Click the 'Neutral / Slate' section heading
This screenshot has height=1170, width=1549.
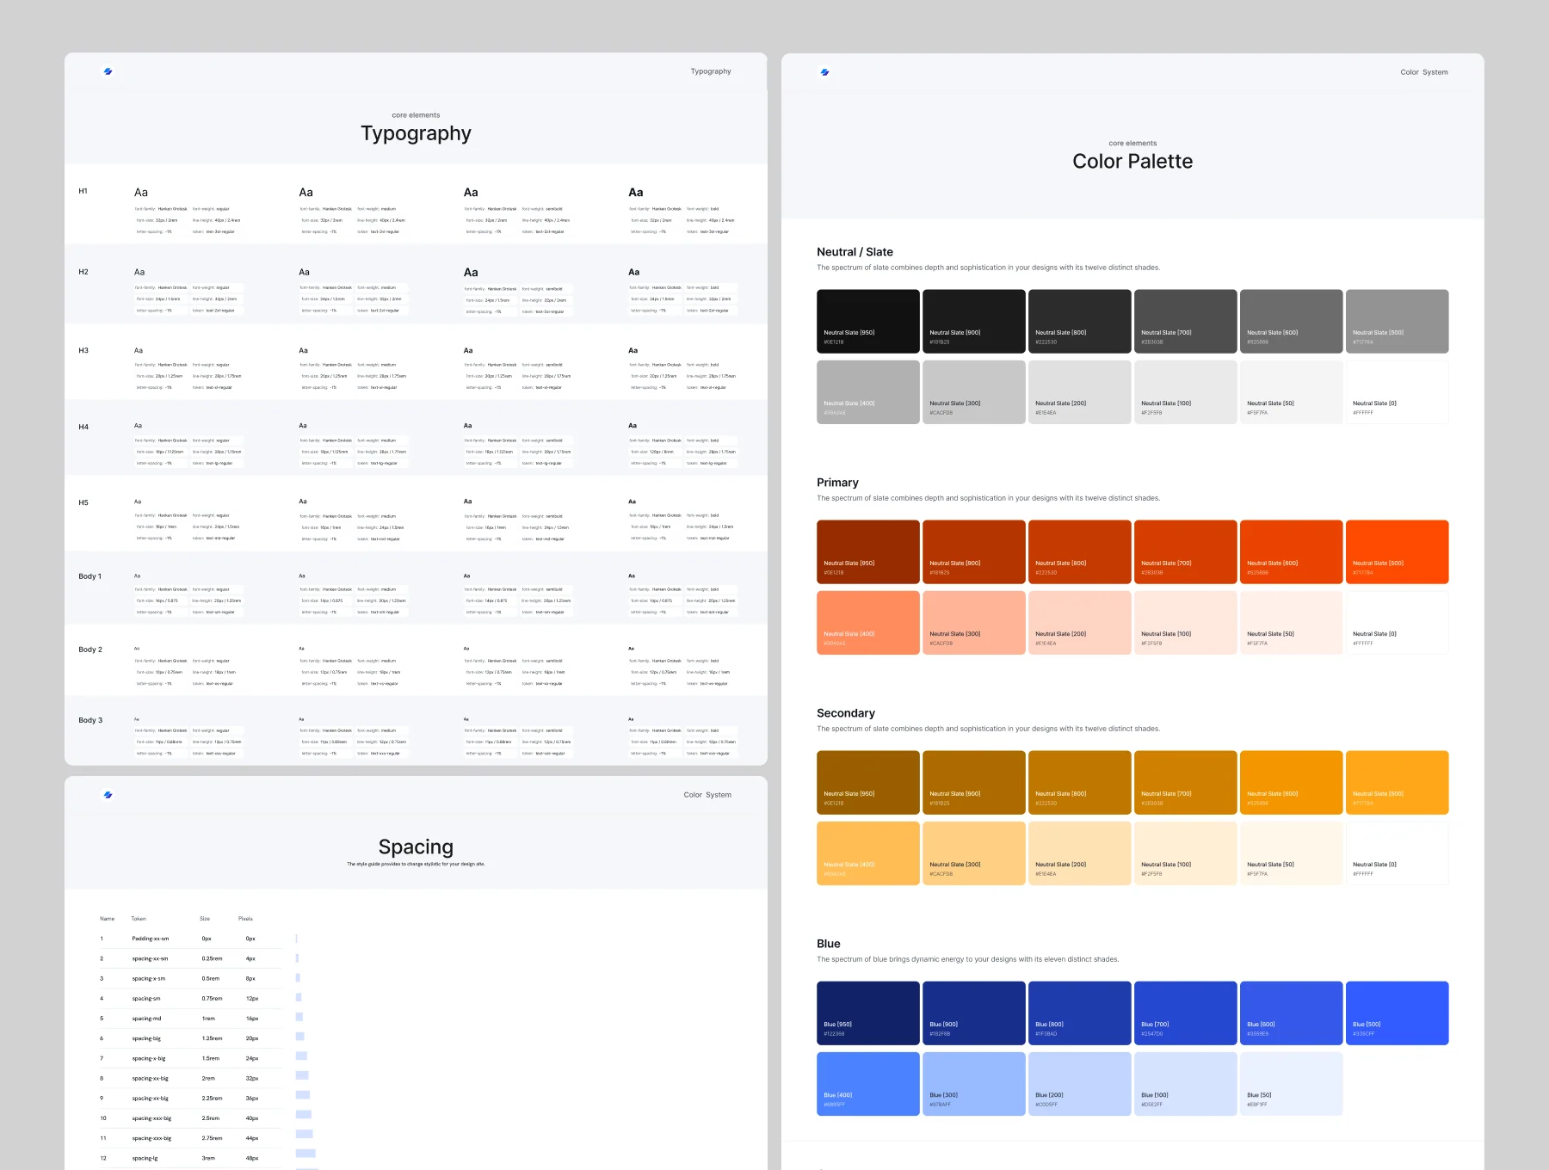tap(855, 252)
